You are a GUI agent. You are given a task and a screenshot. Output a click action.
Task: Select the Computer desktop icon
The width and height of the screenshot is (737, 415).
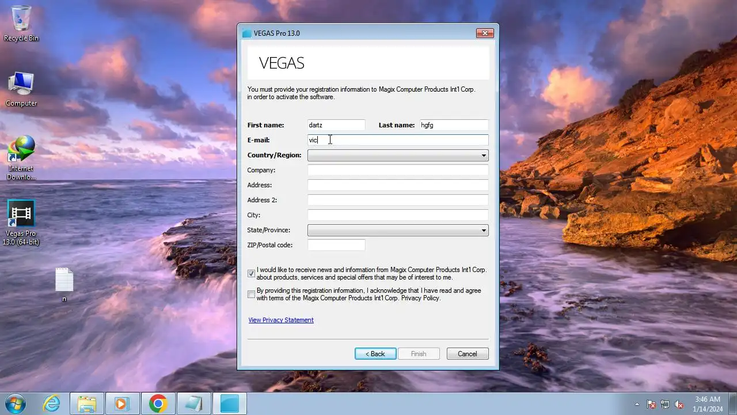[x=21, y=89]
